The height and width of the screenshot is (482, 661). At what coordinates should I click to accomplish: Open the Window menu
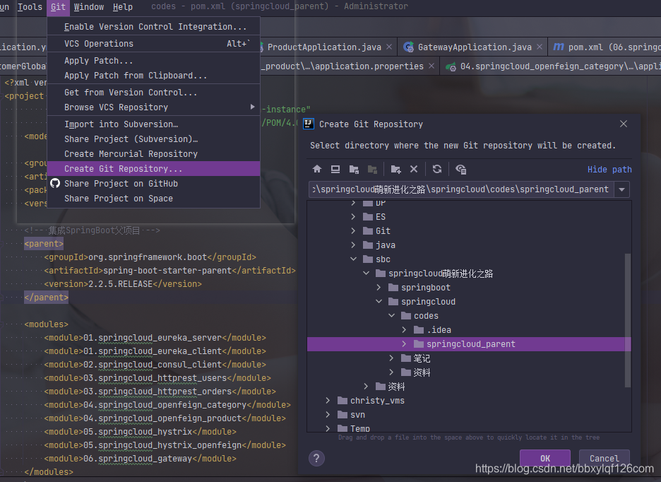pyautogui.click(x=89, y=7)
